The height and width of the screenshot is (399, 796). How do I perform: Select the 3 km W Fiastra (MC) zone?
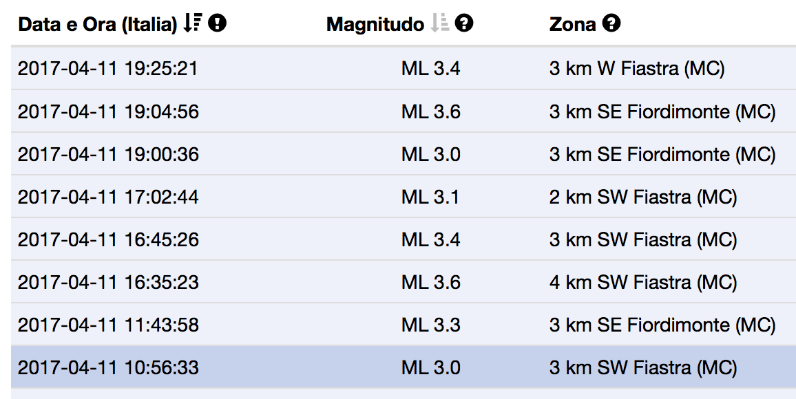[x=637, y=68]
